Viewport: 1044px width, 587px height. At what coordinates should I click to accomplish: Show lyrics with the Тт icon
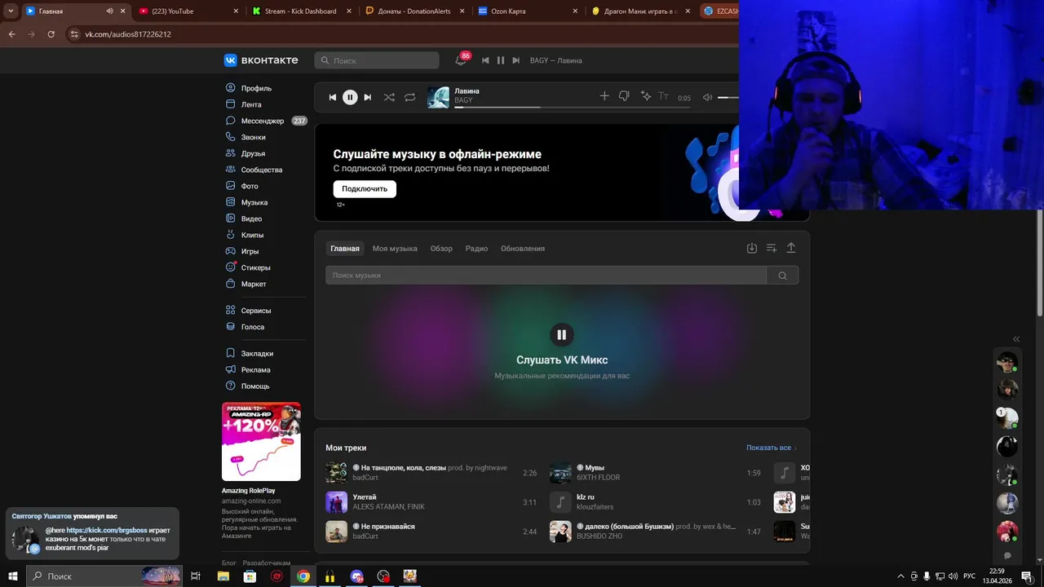pos(663,96)
